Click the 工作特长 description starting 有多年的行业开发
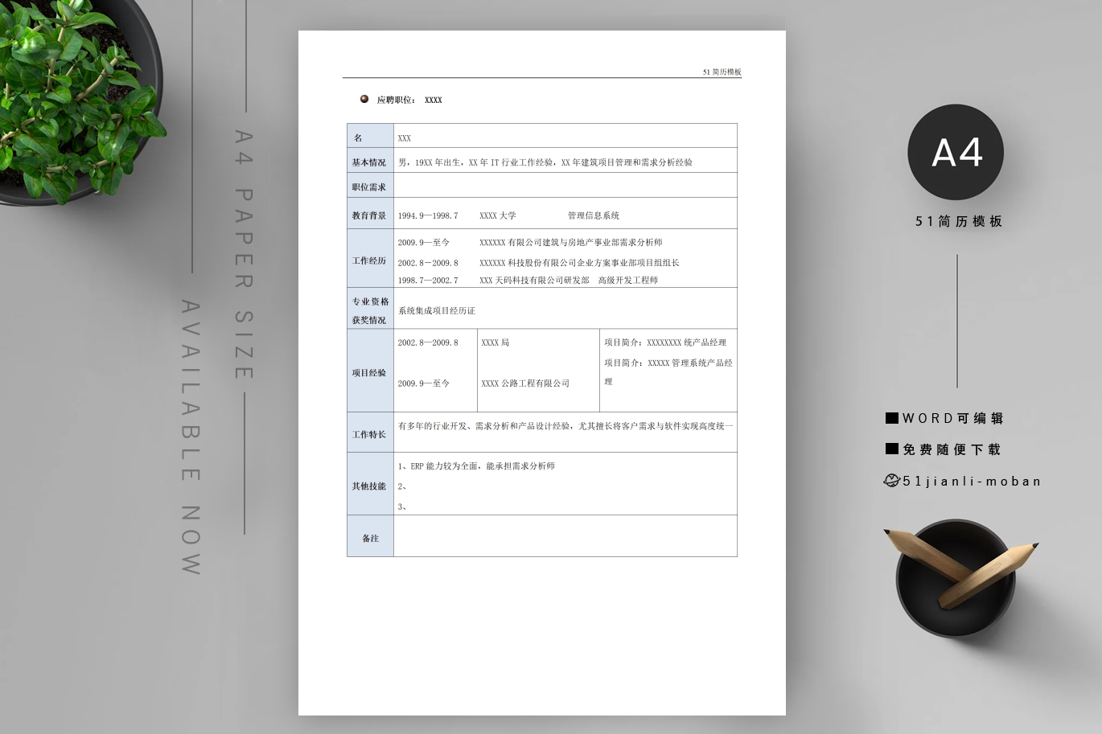The image size is (1102, 734). pyautogui.click(x=565, y=426)
